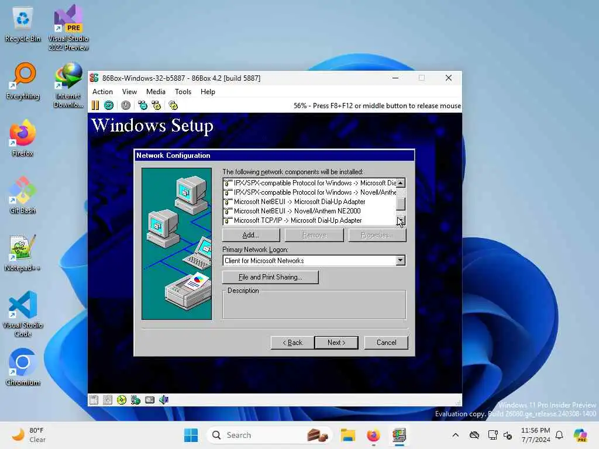Screen dimensions: 599x449
Task: Select the Firefox desktop shortcut
Action: (23, 138)
